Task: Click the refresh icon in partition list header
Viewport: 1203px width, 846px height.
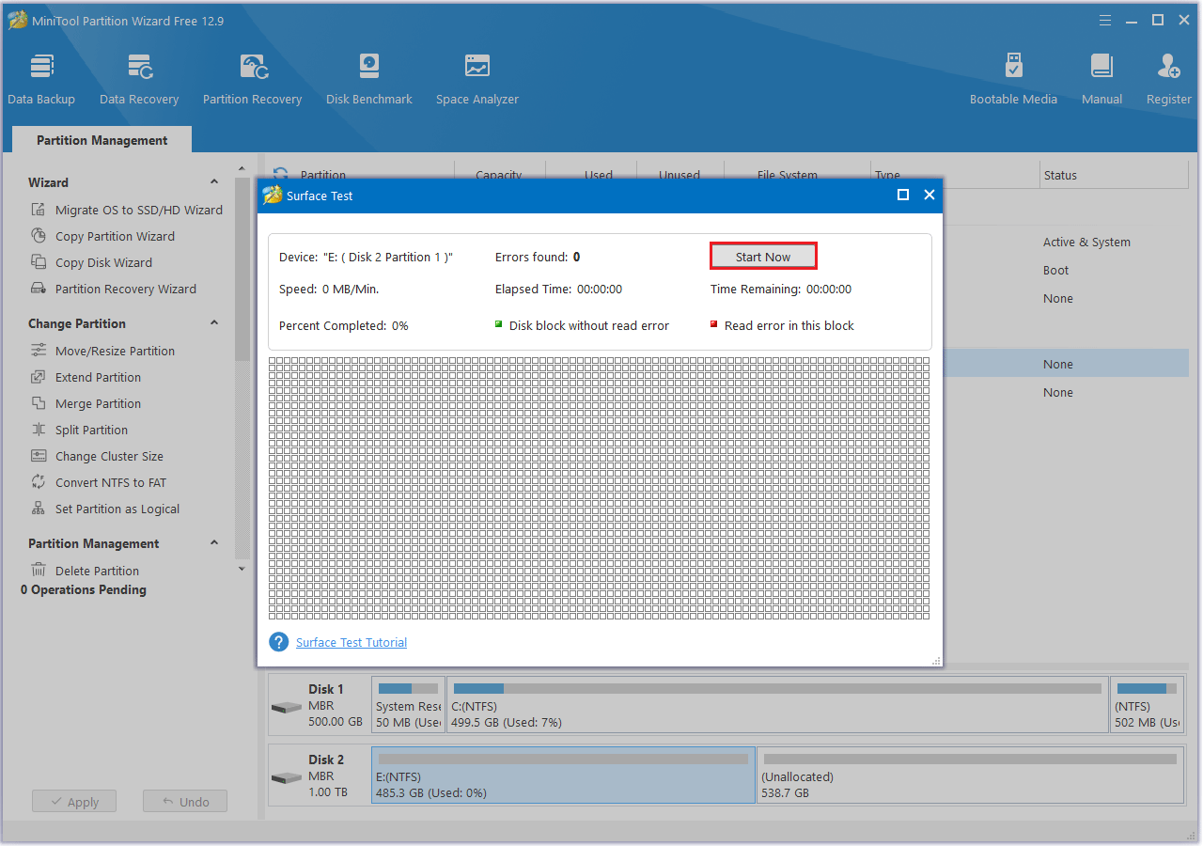Action: pos(280,174)
